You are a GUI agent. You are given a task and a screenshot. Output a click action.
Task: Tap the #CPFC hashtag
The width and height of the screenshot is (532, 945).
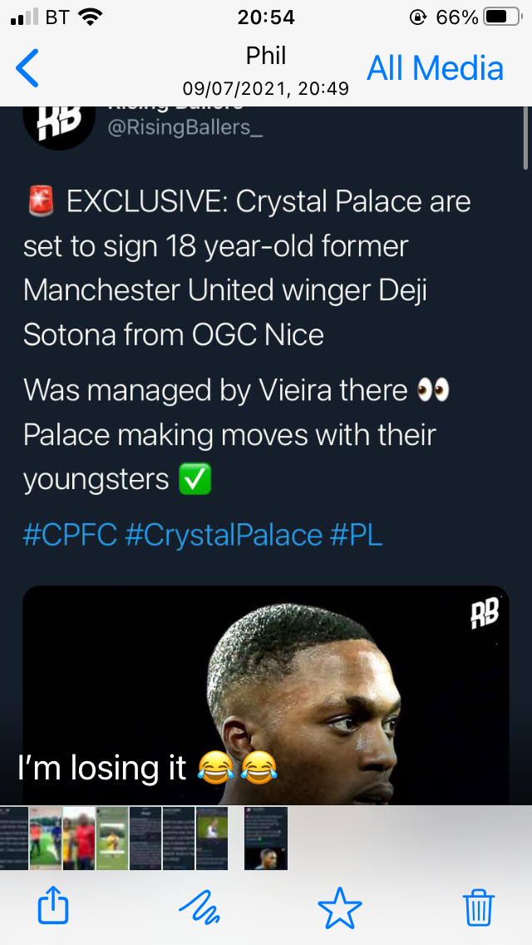coord(70,535)
